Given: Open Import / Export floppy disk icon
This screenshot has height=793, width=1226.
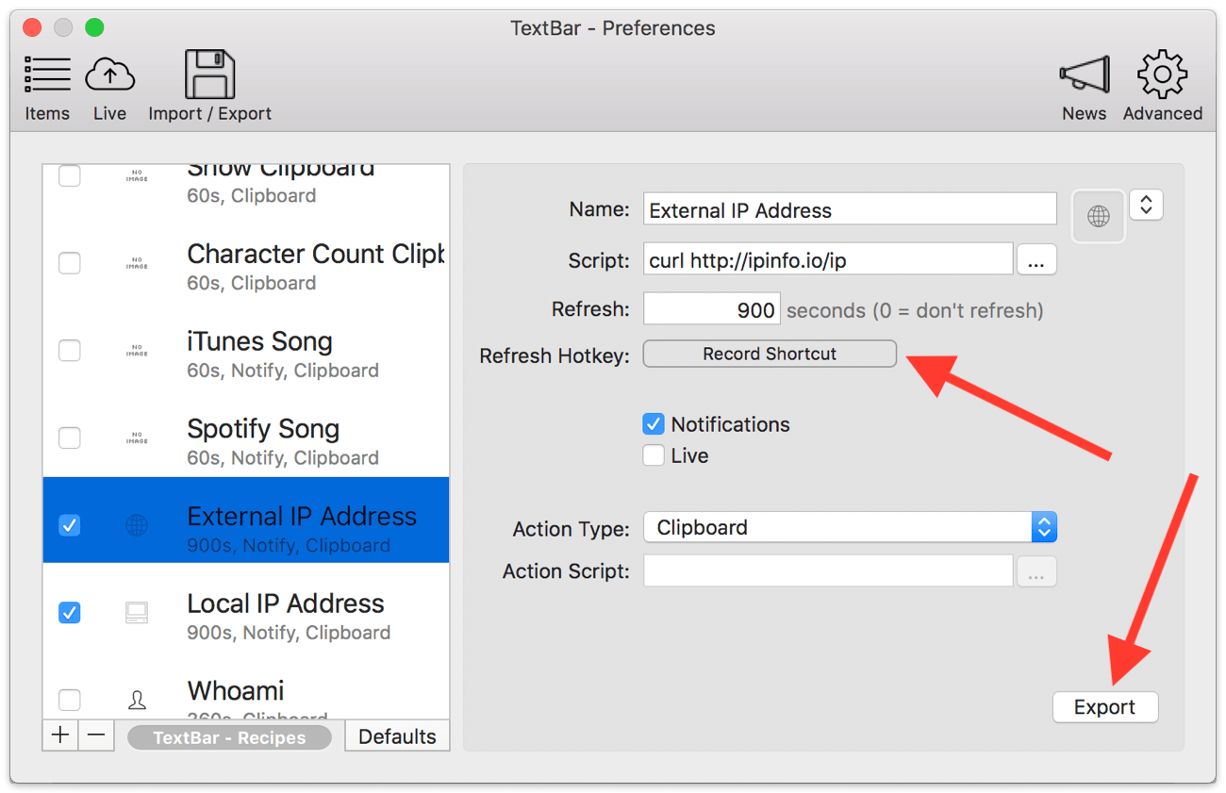Looking at the screenshot, I should click(209, 77).
